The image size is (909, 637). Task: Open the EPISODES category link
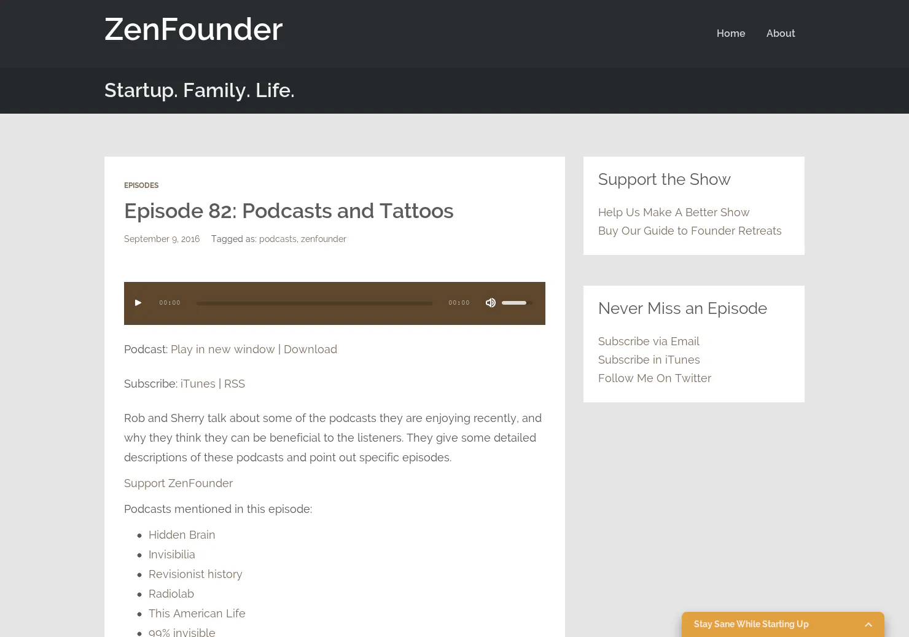141,186
